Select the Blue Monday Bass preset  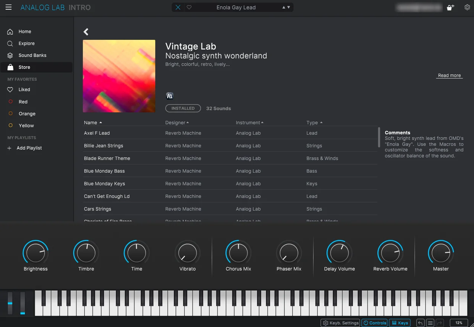coord(230,171)
